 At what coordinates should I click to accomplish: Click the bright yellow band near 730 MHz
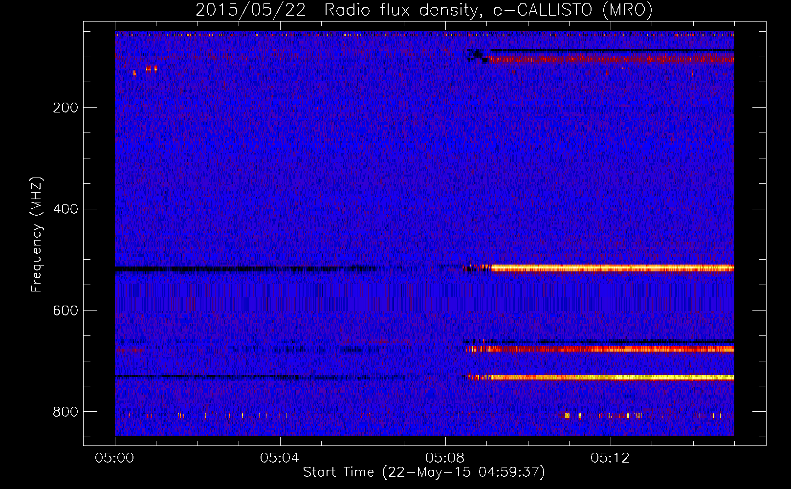click(x=612, y=377)
